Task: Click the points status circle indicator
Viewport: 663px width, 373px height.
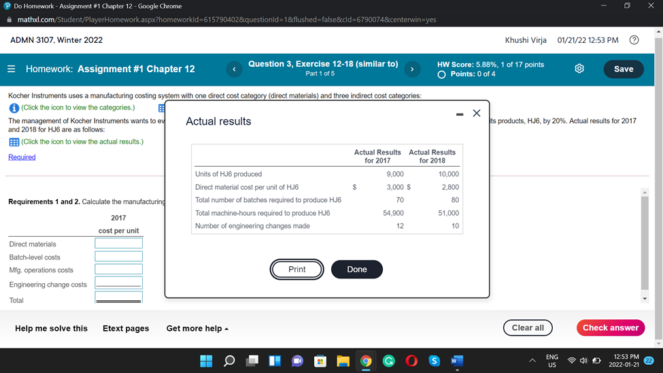Action: 441,74
